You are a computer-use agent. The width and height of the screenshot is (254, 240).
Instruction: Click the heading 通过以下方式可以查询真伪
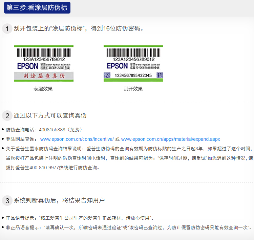[50, 115]
